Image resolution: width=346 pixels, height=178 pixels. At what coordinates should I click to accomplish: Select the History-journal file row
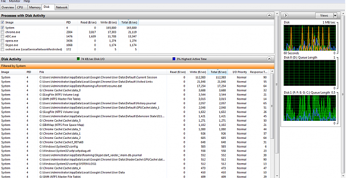135,103
